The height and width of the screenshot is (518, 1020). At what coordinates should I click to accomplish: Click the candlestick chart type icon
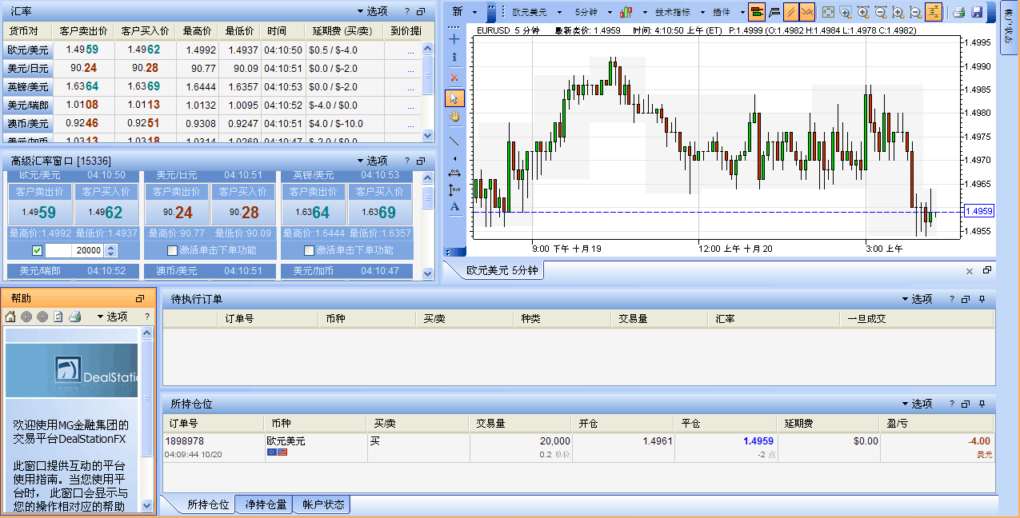tap(626, 12)
